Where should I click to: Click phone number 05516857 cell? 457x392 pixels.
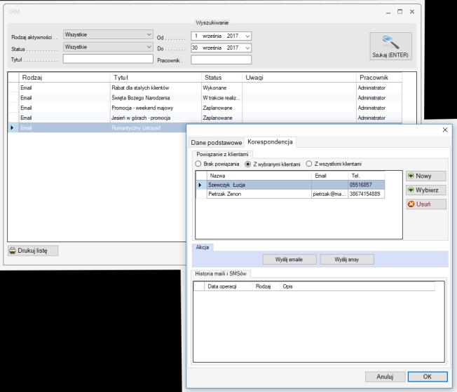pyautogui.click(x=366, y=185)
